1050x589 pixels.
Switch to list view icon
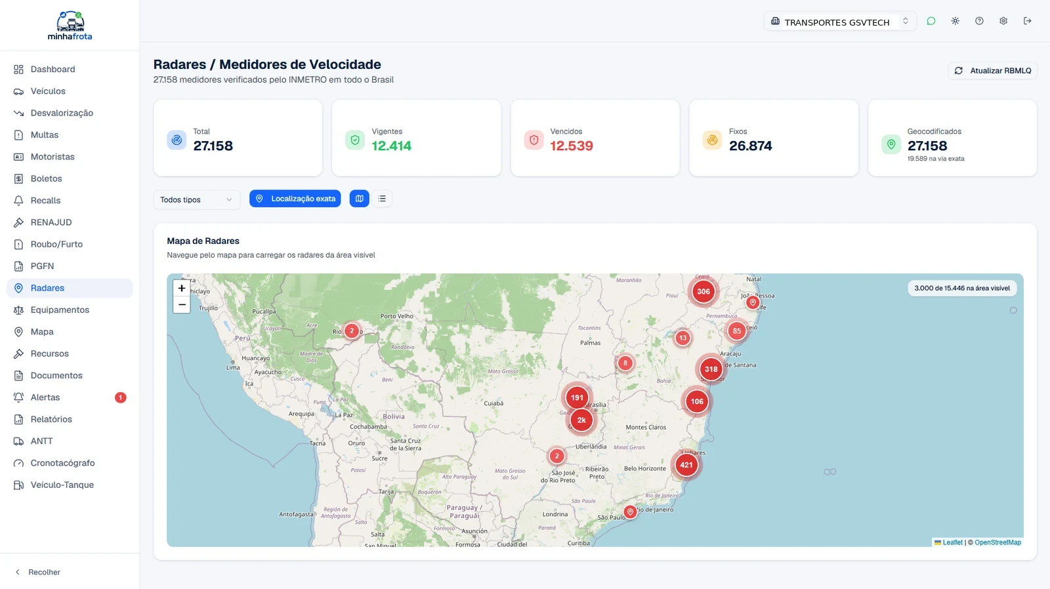click(382, 199)
